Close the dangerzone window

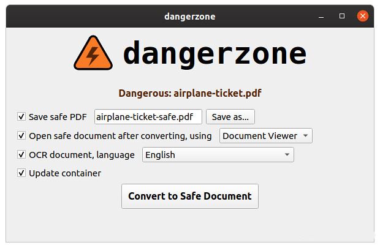pyautogui.click(x=363, y=16)
